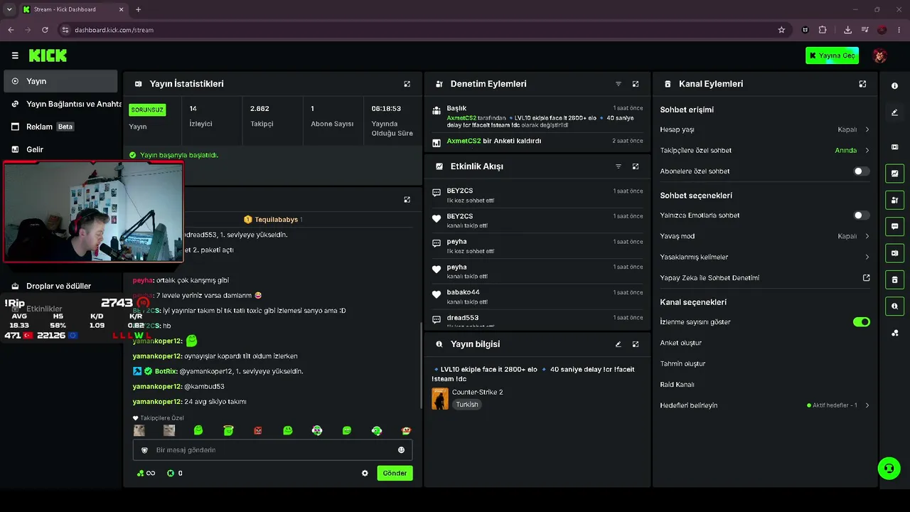
Task: Click the pencil icon in right sidebar
Action: [894, 112]
